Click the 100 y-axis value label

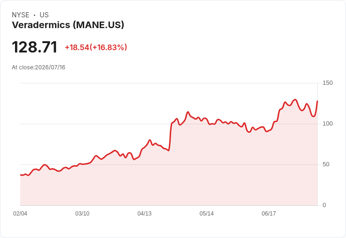point(328,124)
